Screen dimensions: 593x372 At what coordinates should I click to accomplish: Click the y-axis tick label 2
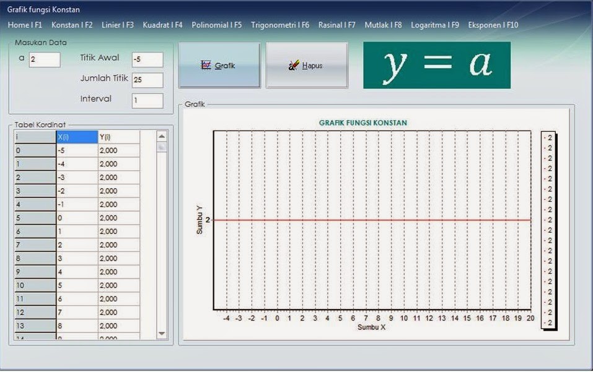pos(208,220)
